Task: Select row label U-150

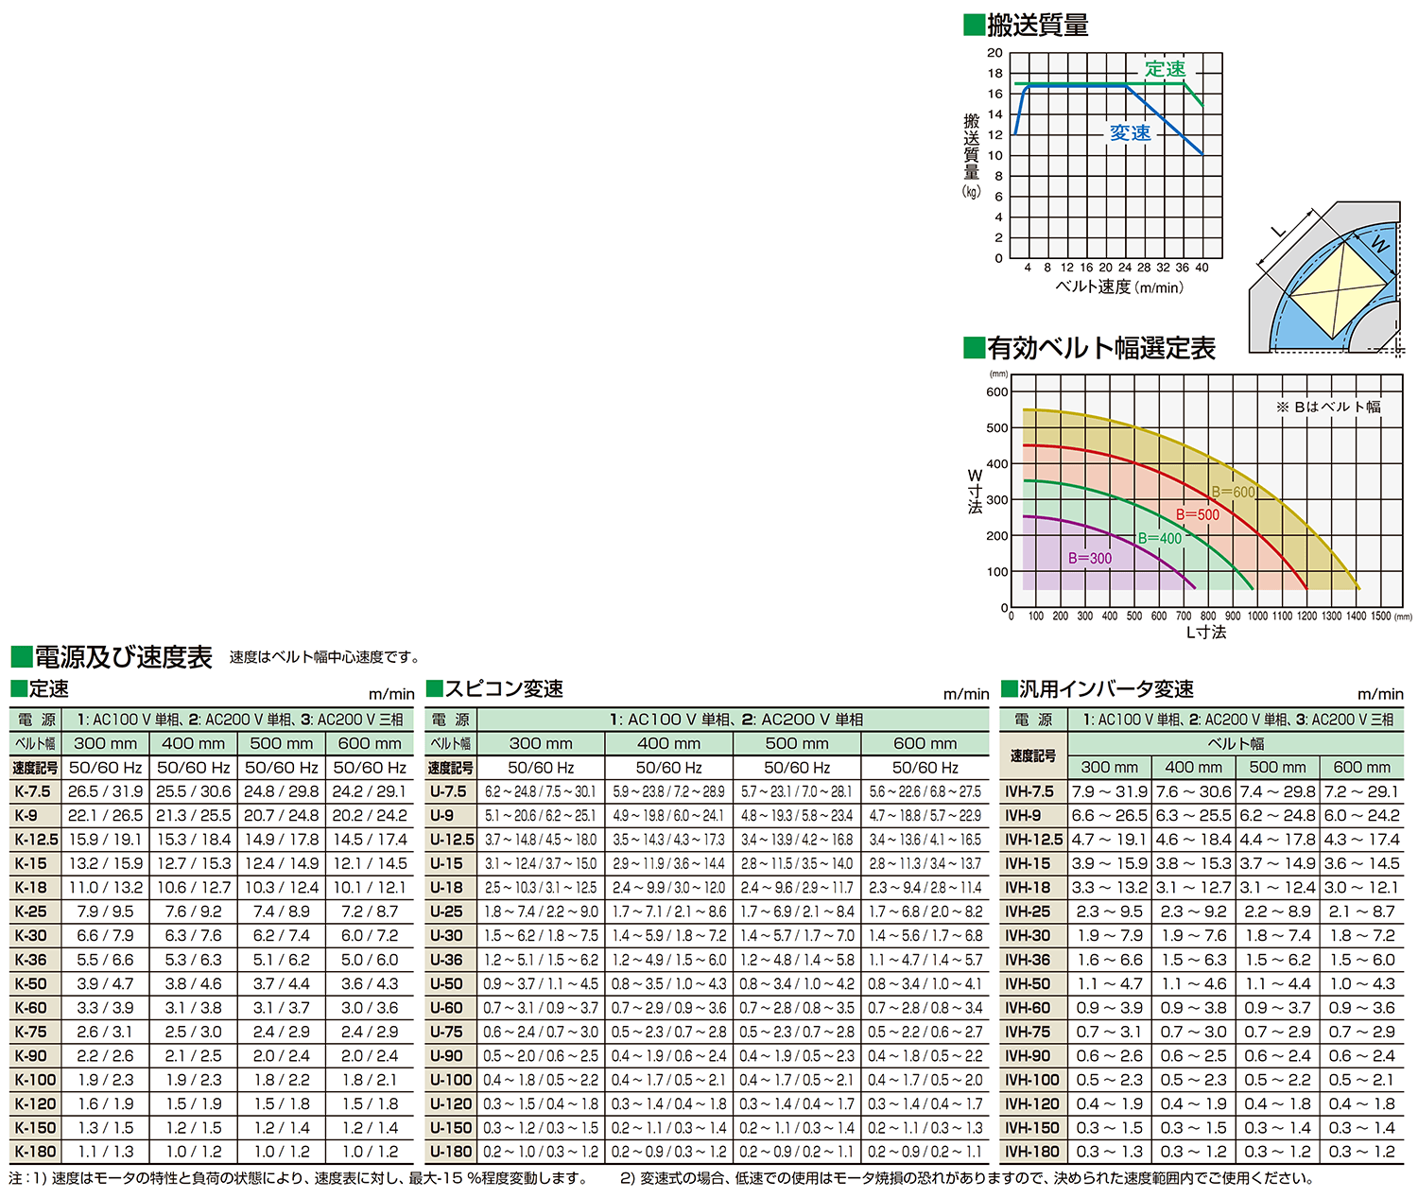Action: 451,1128
